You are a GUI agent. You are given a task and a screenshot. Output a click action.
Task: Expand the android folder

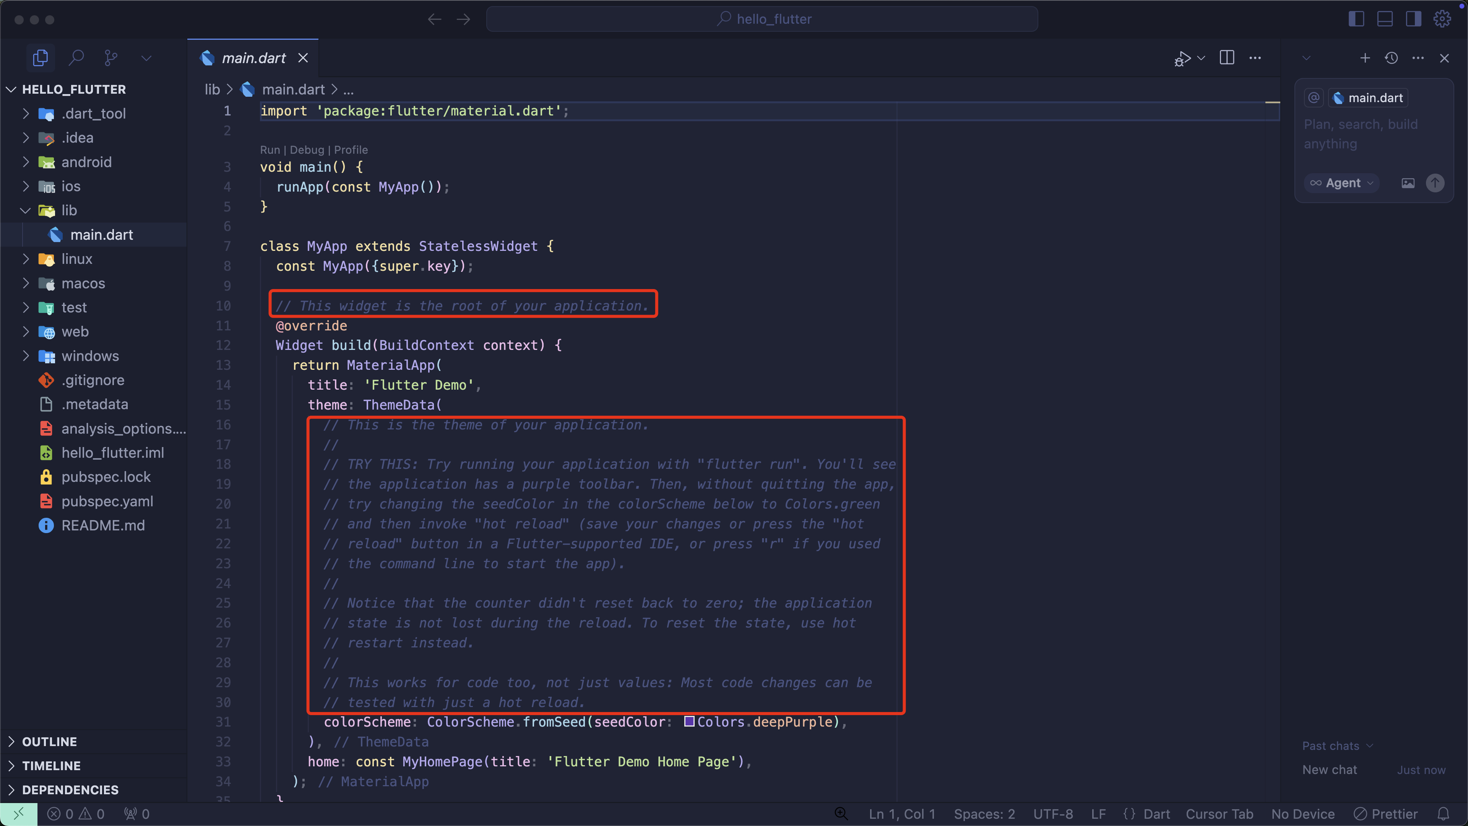point(86,162)
